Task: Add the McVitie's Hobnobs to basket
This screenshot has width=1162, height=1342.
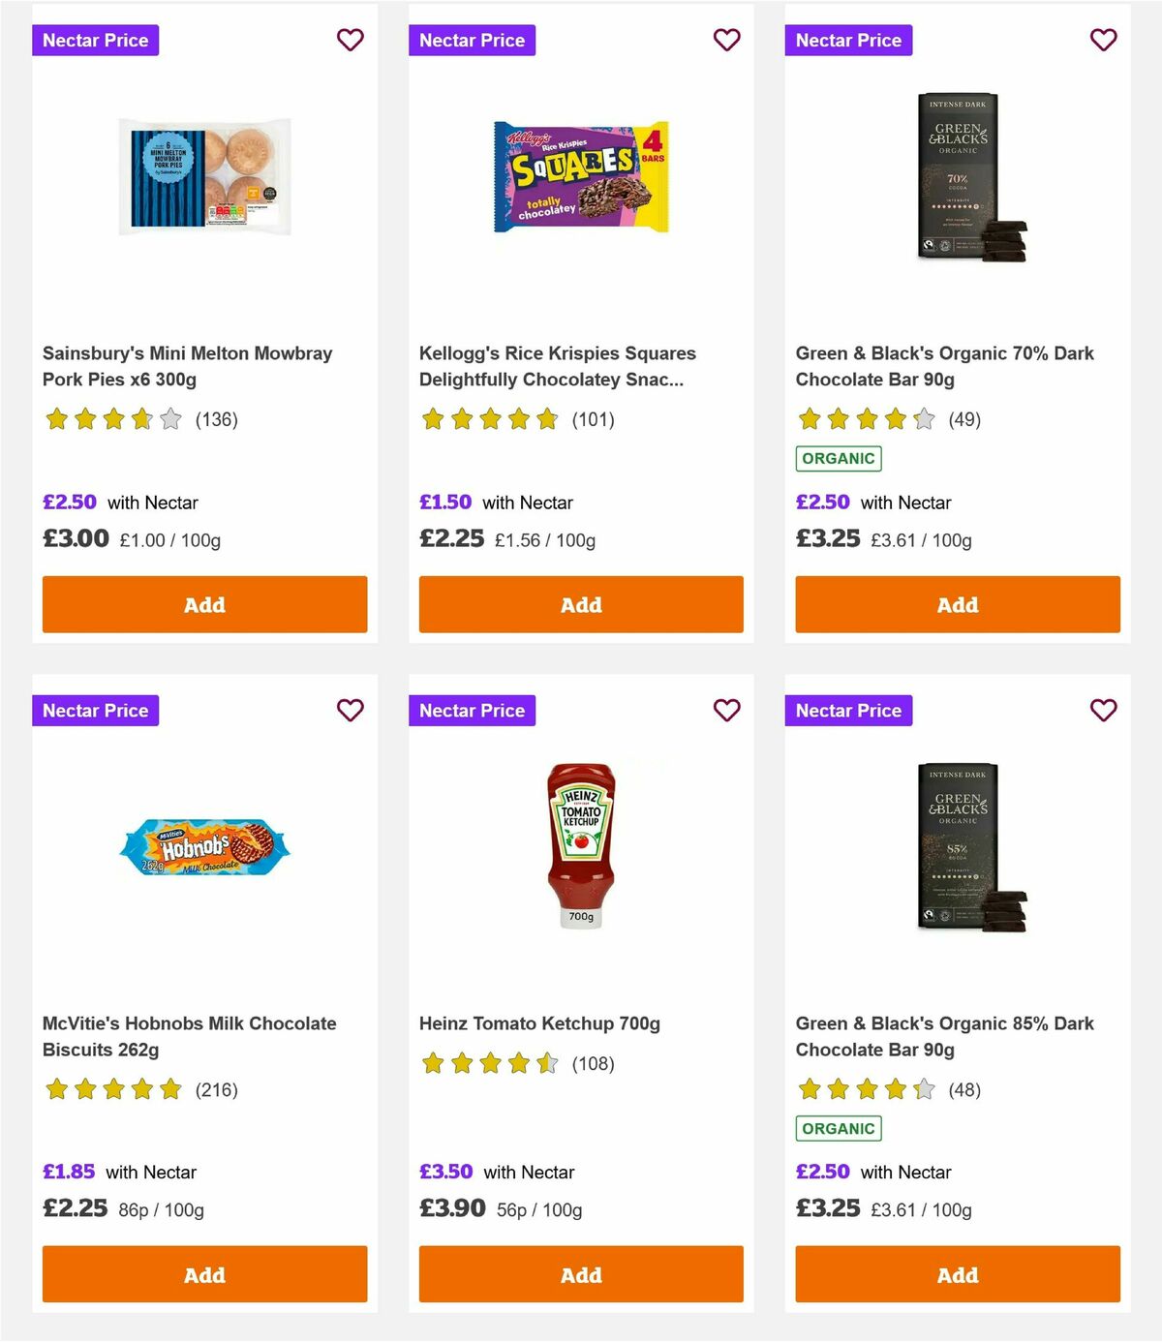Action: pyautogui.click(x=204, y=1274)
